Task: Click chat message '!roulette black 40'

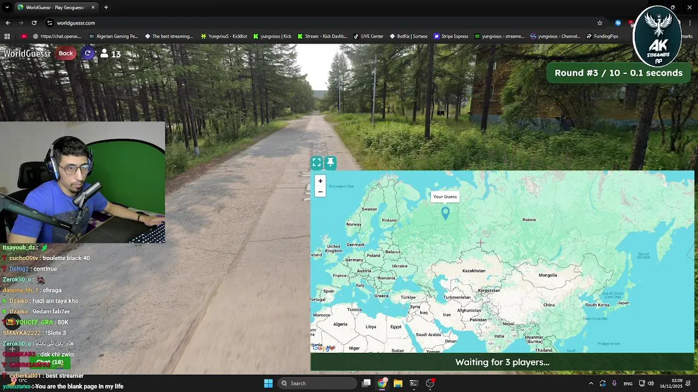Action: tap(65, 258)
